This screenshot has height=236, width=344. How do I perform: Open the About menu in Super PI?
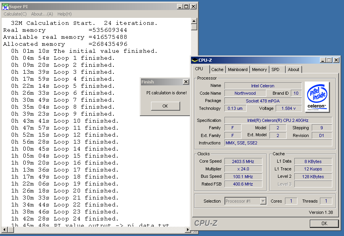[x=42, y=14]
